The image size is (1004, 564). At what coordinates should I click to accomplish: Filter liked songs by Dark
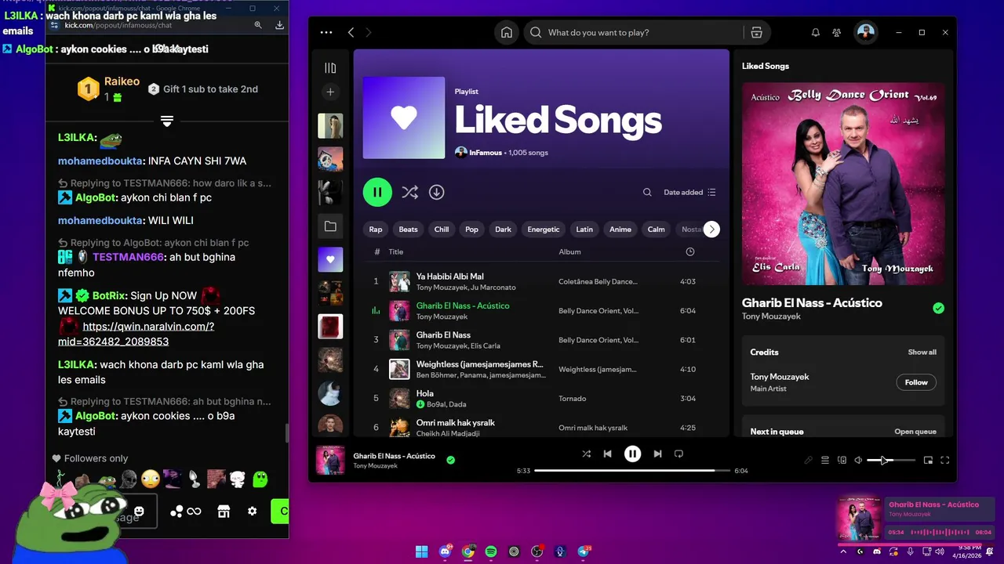(x=503, y=230)
